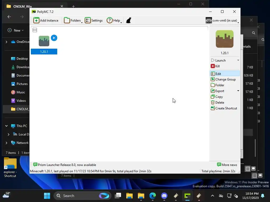Click the 1.20.1 instance label
The image size is (270, 202).
point(44,52)
